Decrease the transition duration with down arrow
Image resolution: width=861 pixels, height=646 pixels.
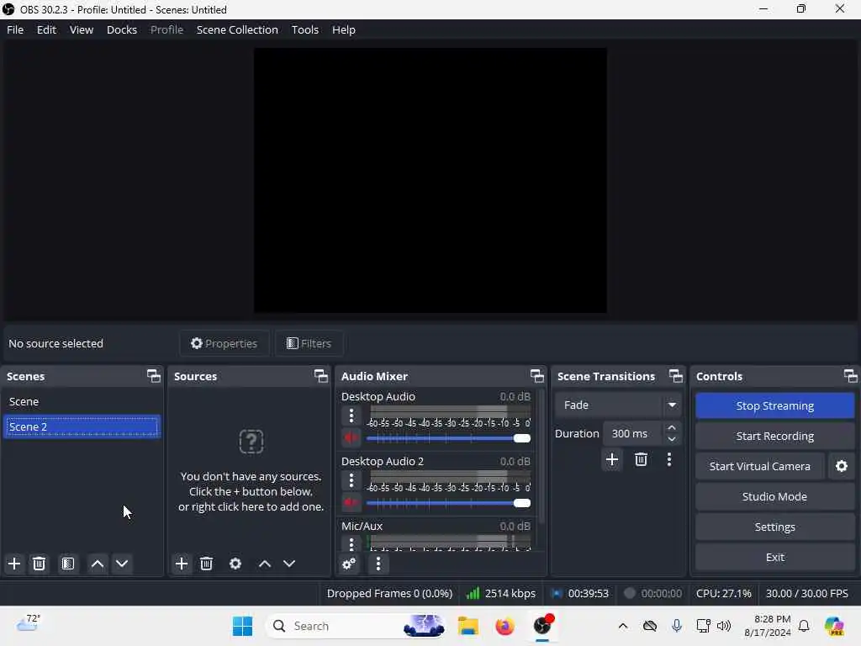tap(672, 439)
